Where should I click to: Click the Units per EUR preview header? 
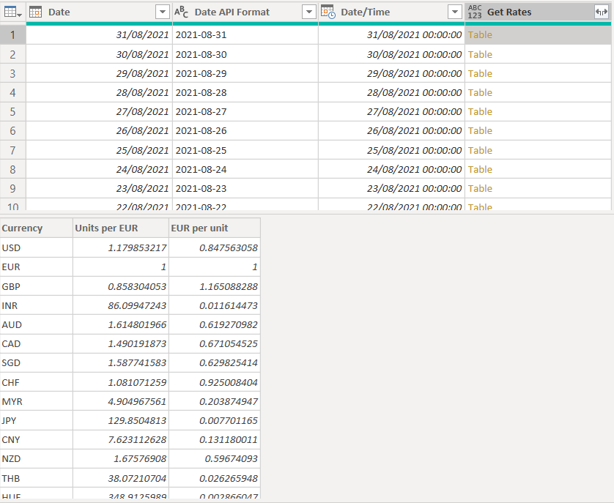coord(121,228)
